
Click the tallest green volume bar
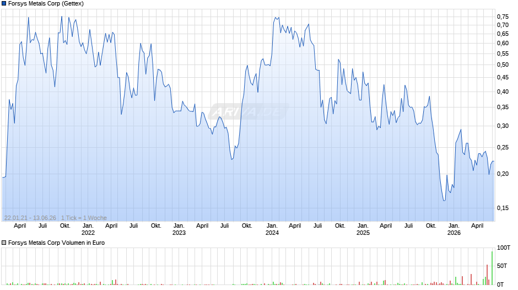pyautogui.click(x=492, y=268)
